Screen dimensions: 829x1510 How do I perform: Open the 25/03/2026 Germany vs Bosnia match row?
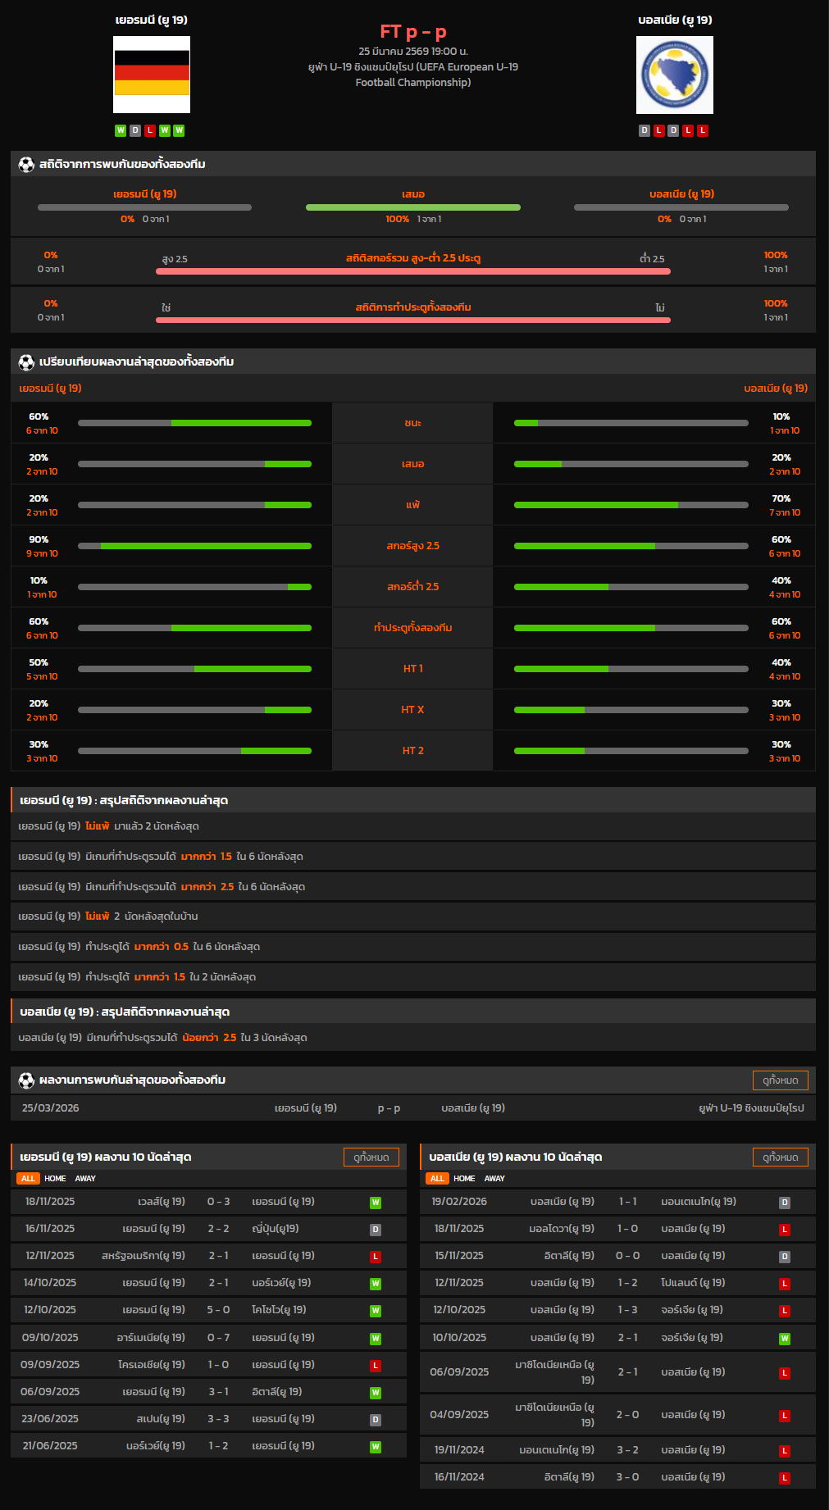412,1108
